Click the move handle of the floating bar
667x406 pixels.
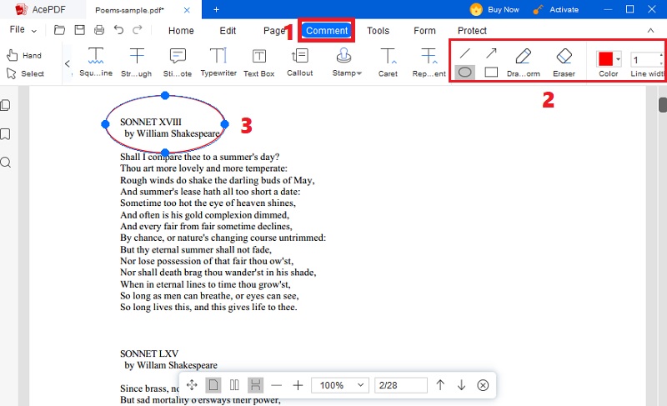tap(192, 385)
